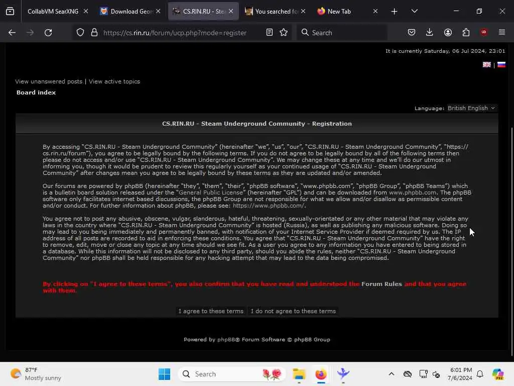Screen dimensions: 514x386
Task: Go to Board index
Action: 36,92
